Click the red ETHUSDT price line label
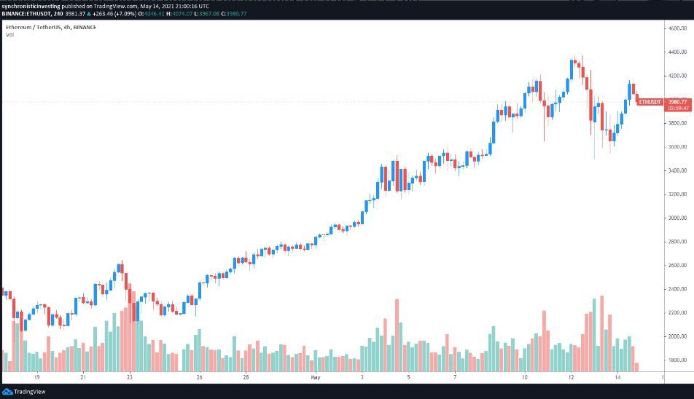694x399 pixels. 650,102
